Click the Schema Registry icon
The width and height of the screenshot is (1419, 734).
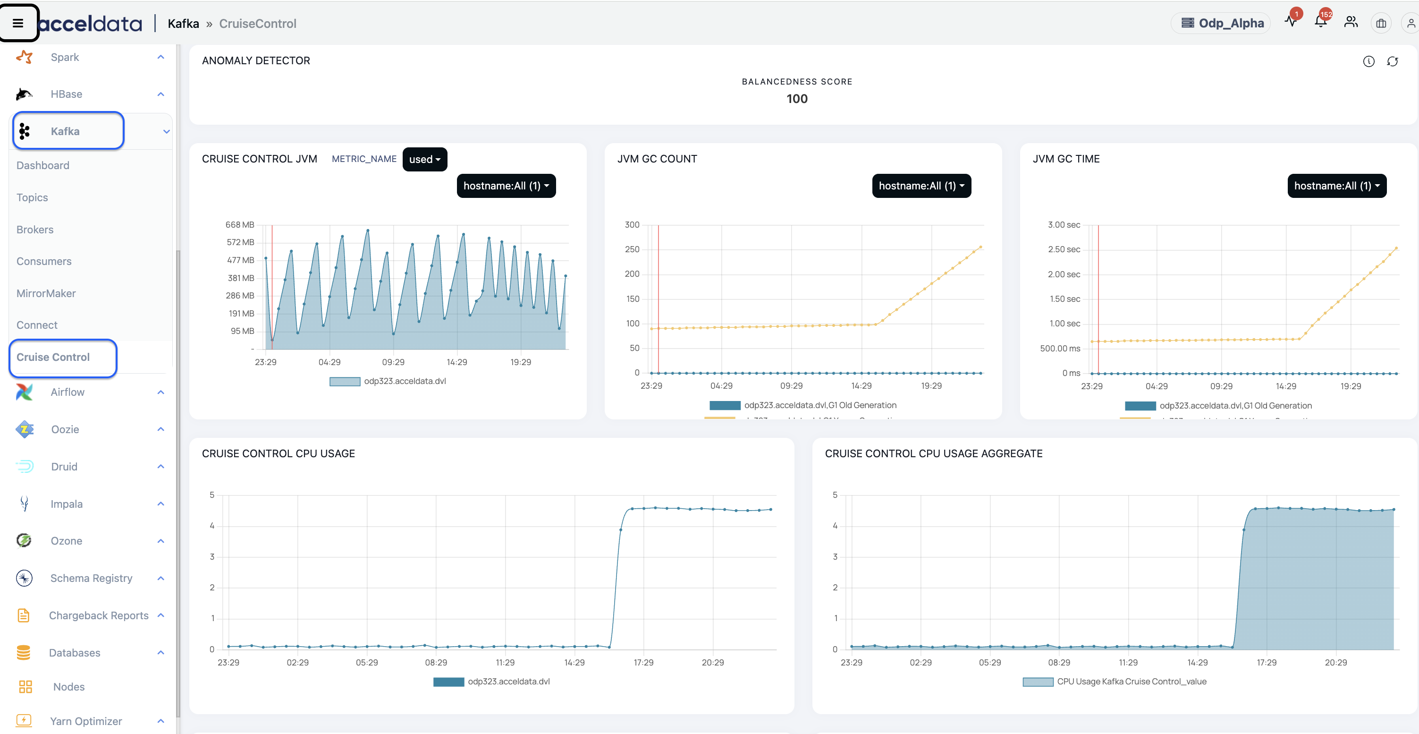point(24,578)
